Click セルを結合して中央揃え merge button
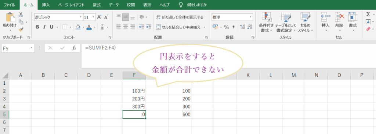Viewport: 376px width, 134px height. (178, 27)
